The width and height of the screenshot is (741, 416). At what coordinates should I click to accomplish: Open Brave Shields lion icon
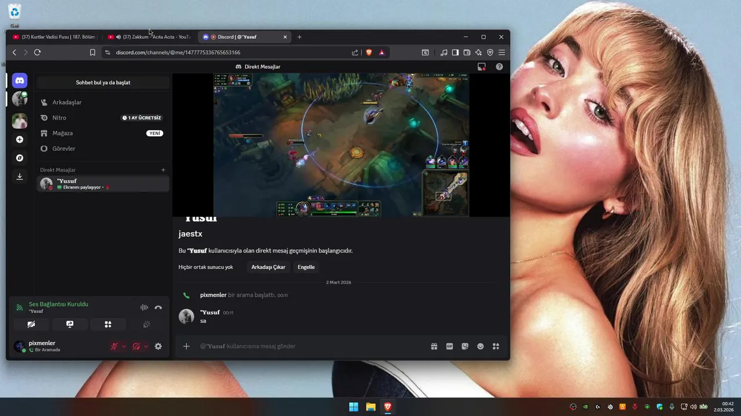coord(369,53)
